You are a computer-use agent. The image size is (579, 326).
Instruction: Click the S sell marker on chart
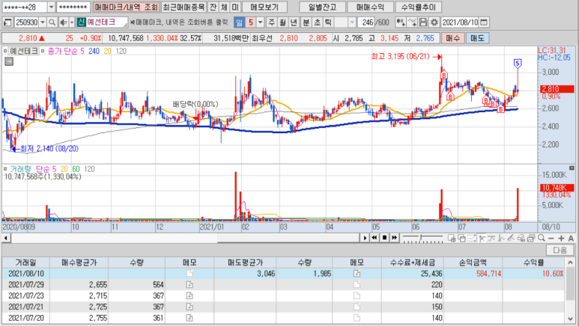point(518,64)
